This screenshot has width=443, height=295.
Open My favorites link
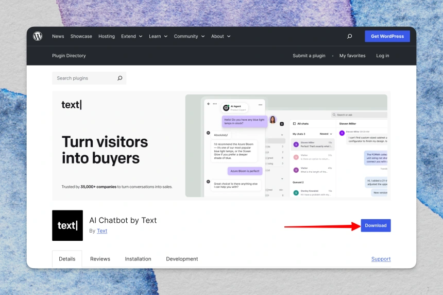[x=352, y=56]
